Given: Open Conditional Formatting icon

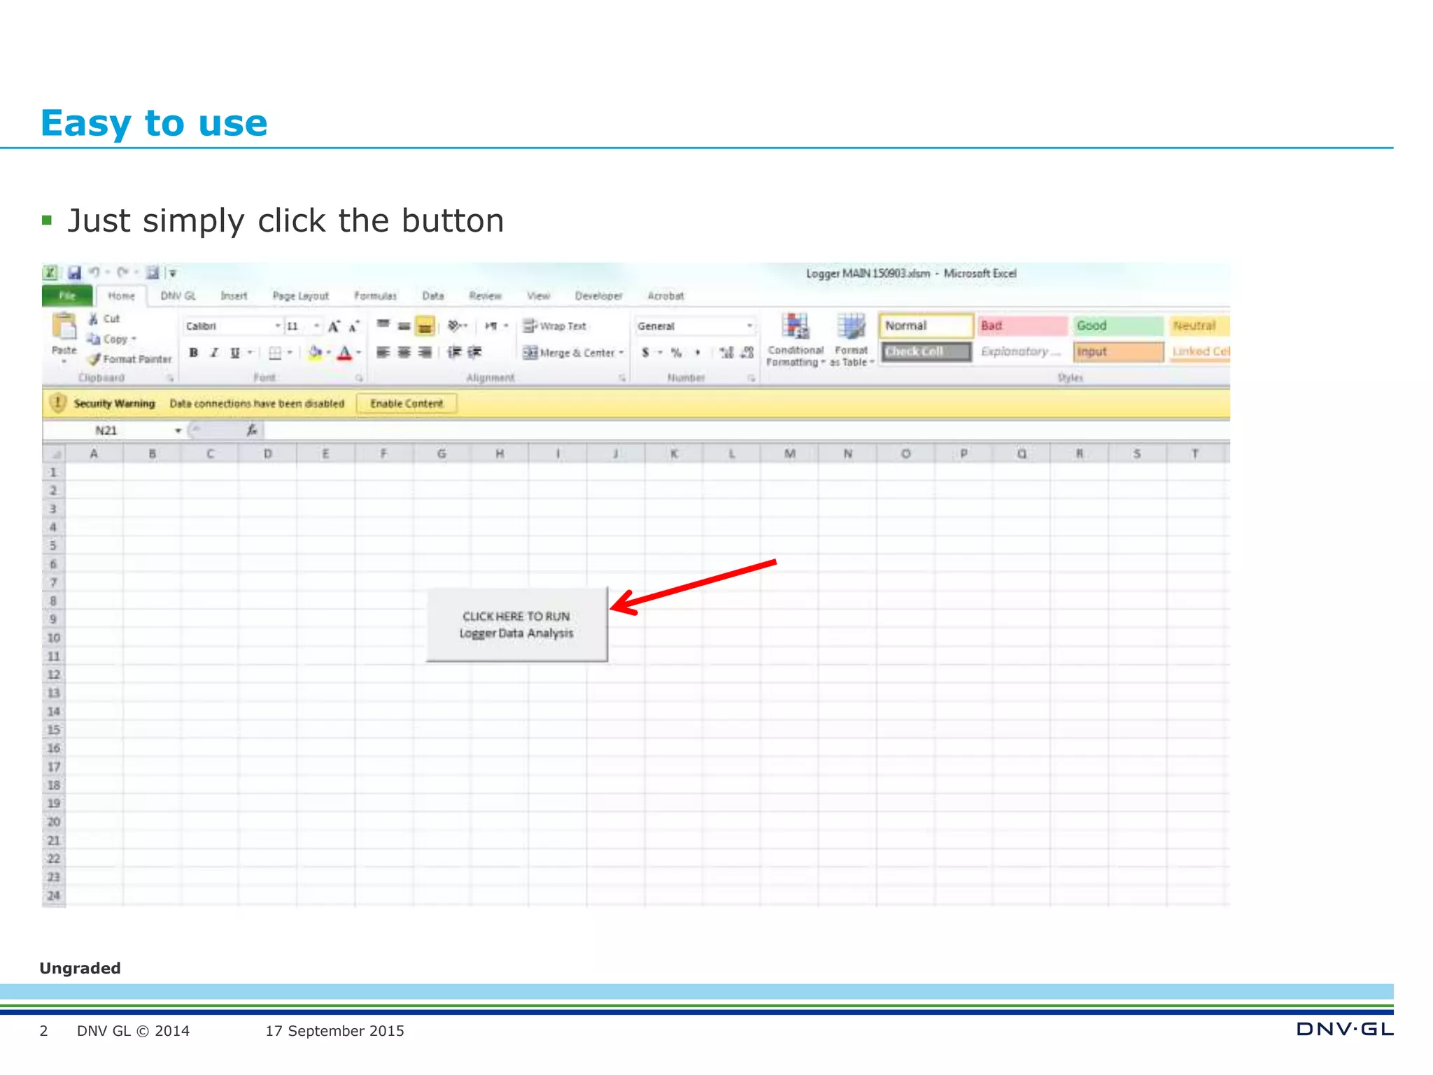Looking at the screenshot, I should coord(796,327).
